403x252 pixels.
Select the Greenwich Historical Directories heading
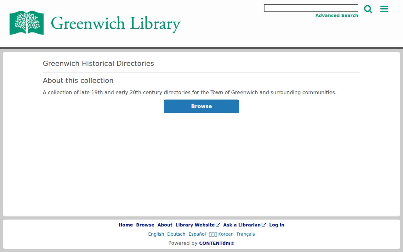pyautogui.click(x=98, y=63)
